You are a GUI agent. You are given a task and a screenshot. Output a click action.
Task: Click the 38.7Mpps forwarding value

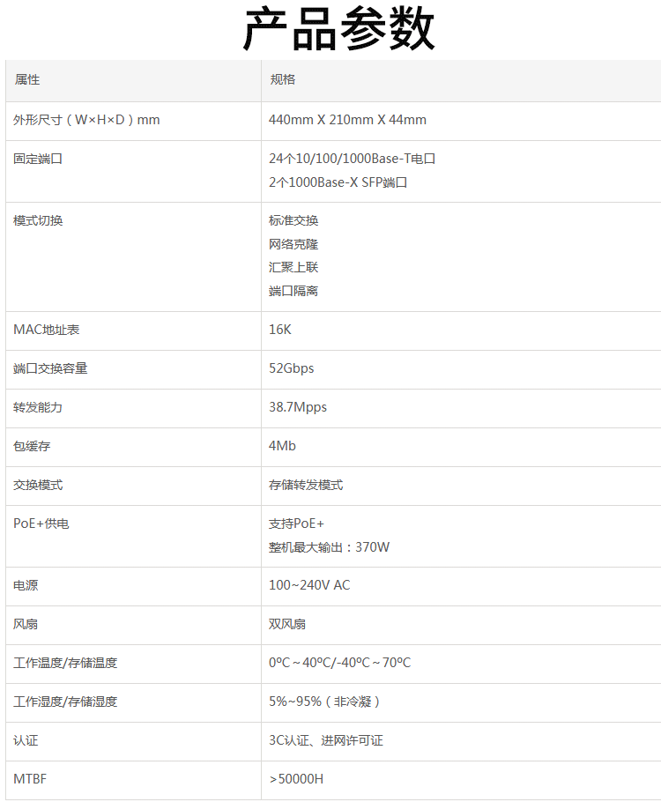(297, 407)
